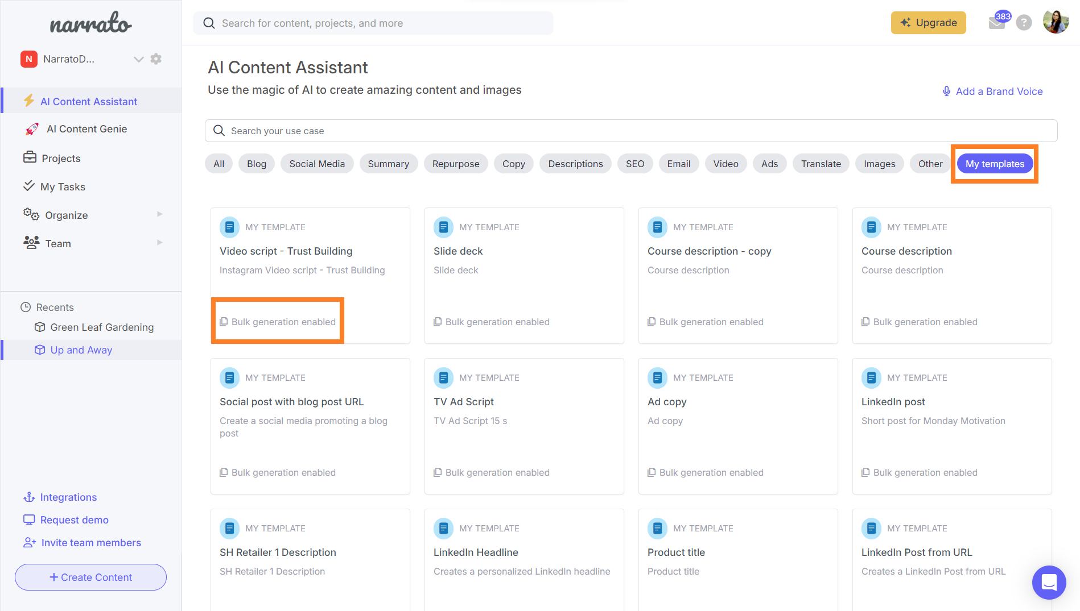This screenshot has height=611, width=1080.
Task: Select the Ads category filter
Action: point(769,164)
